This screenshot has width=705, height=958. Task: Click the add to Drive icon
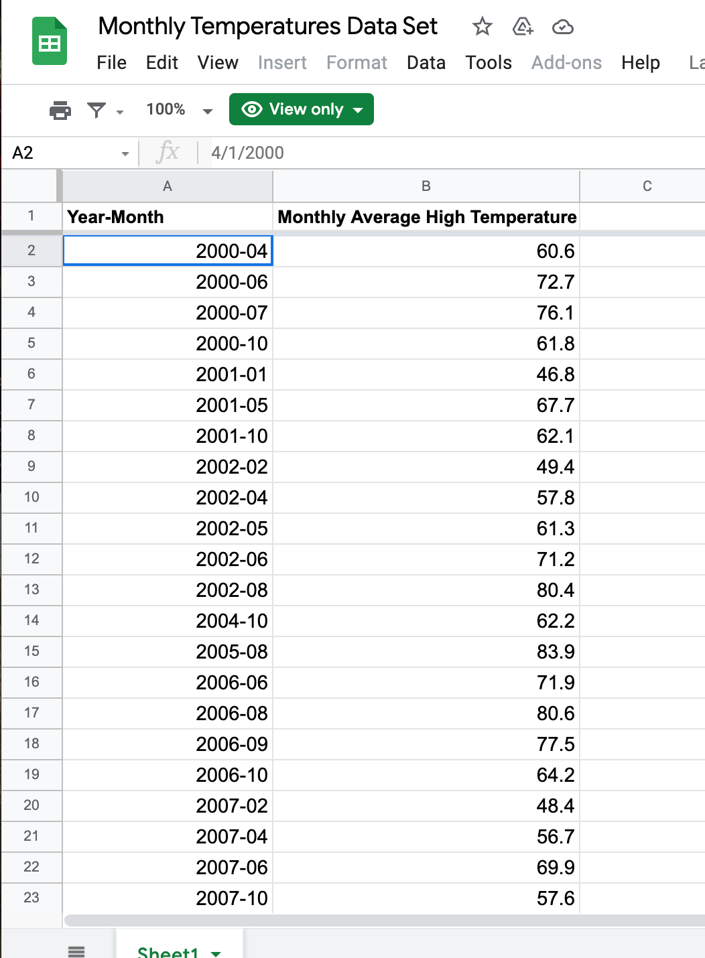click(x=523, y=27)
